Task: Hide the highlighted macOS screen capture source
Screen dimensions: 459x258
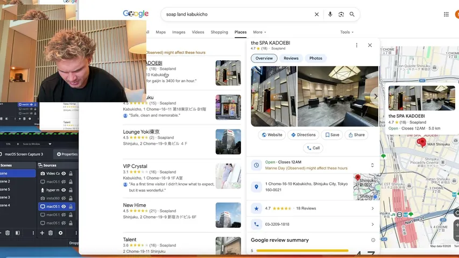Action: [63, 206]
